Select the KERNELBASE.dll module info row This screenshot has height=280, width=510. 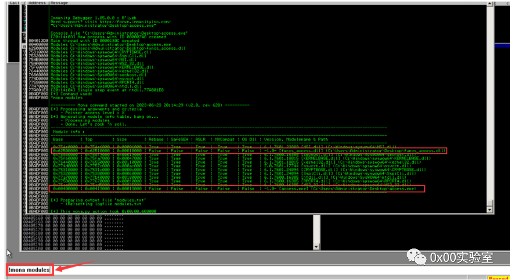(241, 159)
